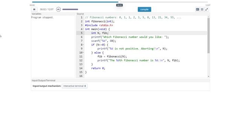Pause the video playback
The image size is (241, 135).
[x=34, y=9]
